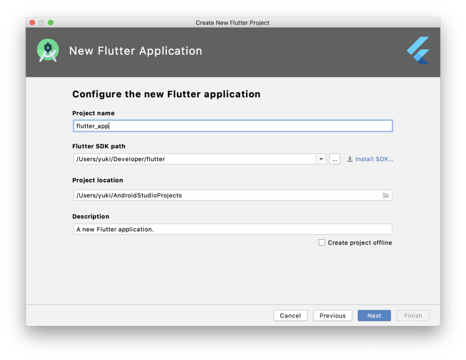
Task: Enable the Create project offline checkbox
Action: (x=322, y=243)
